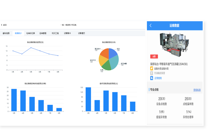
Task: Click the 5月 peak point on line chart
Action: [x=31, y=48]
